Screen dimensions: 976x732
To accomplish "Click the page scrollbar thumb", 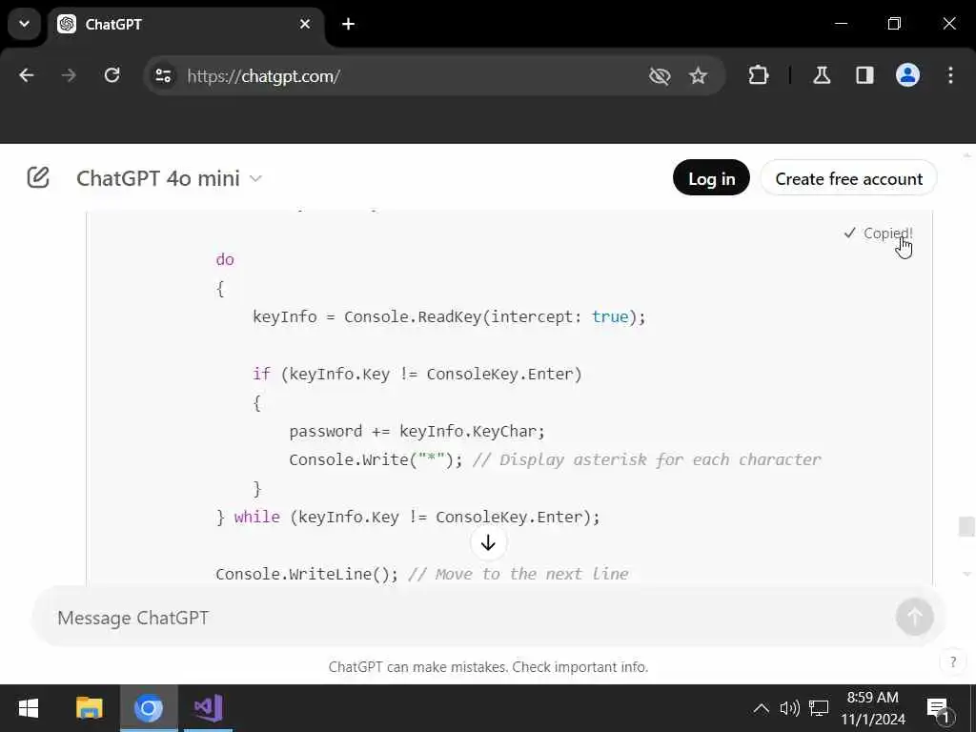I will click(x=966, y=526).
